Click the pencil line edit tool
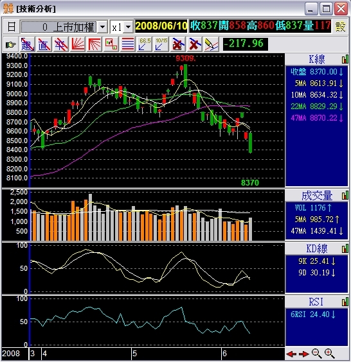 (212, 44)
